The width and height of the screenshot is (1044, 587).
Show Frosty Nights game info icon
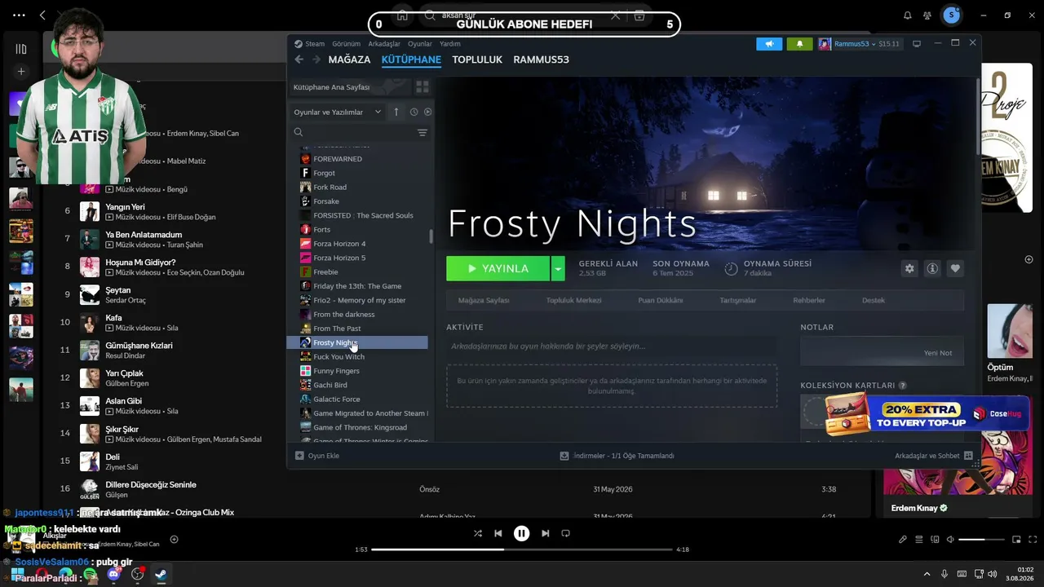coord(932,268)
